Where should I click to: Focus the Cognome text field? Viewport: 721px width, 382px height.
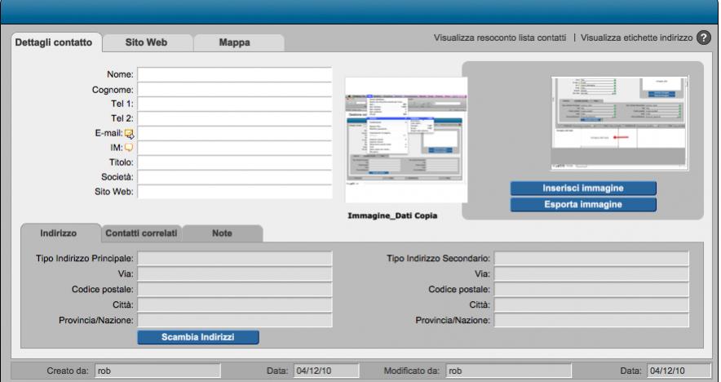point(235,90)
